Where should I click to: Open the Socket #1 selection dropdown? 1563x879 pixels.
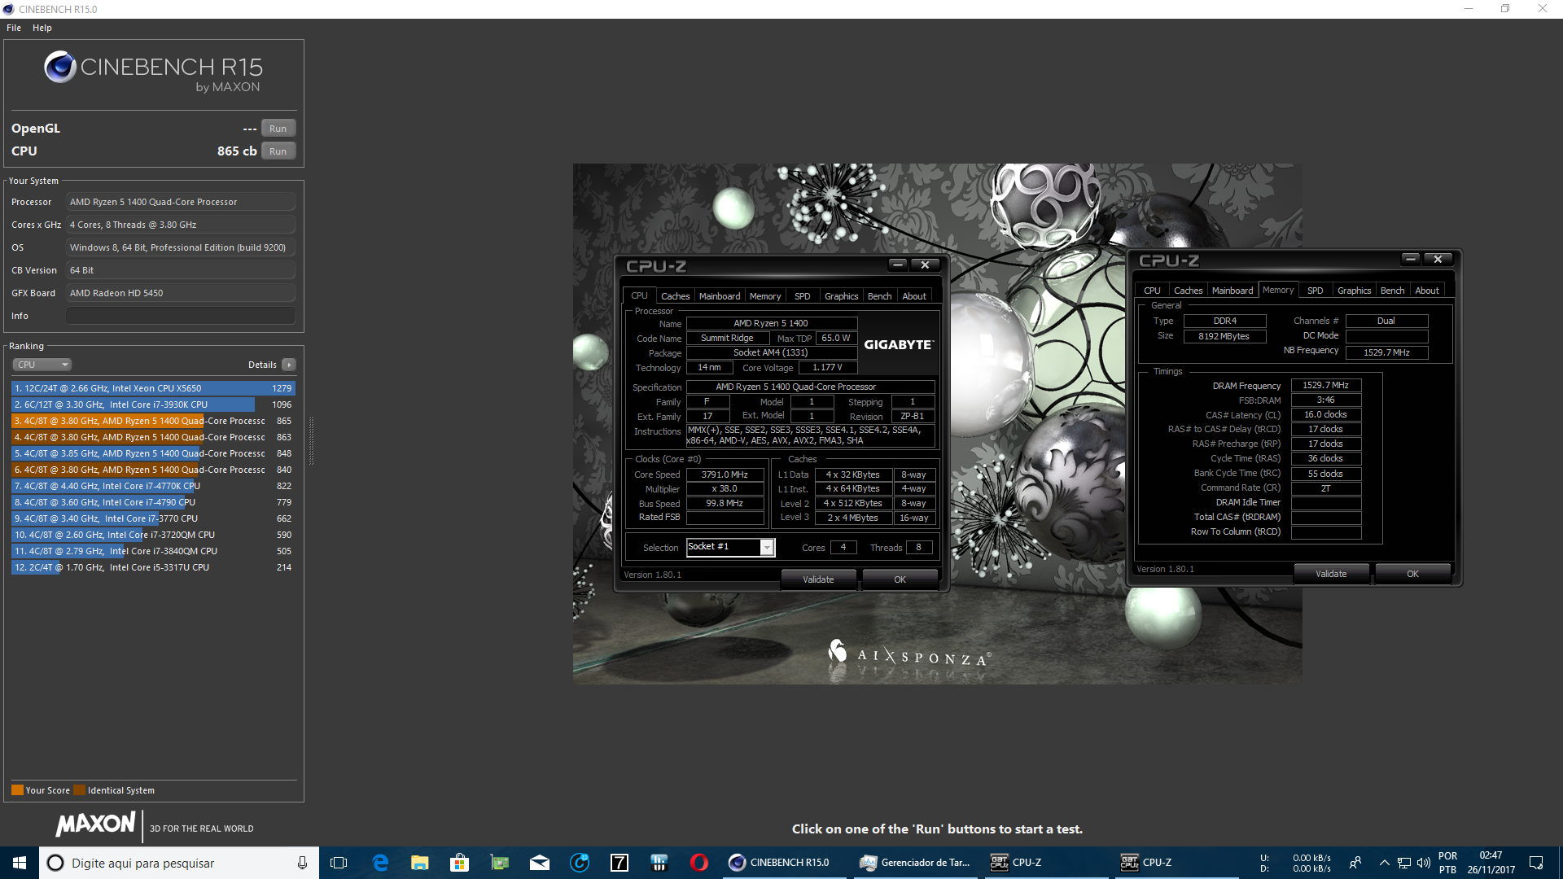pyautogui.click(x=730, y=547)
